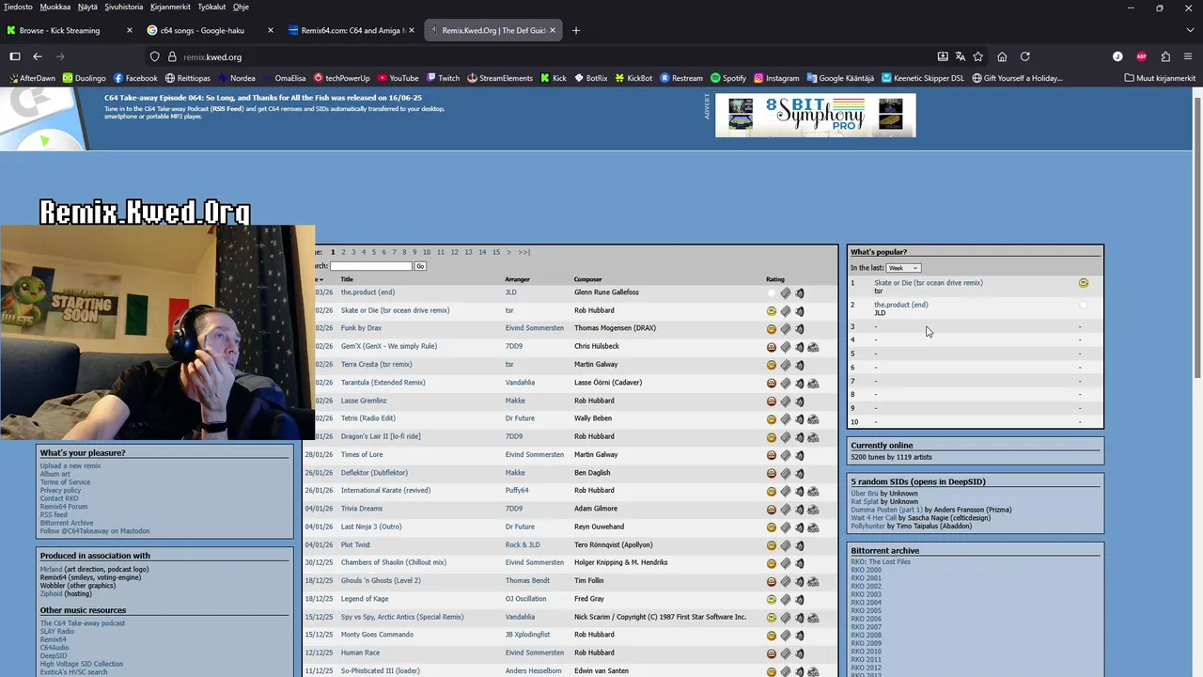Click inside the remix search input field
This screenshot has height=677, width=1203.
(371, 266)
